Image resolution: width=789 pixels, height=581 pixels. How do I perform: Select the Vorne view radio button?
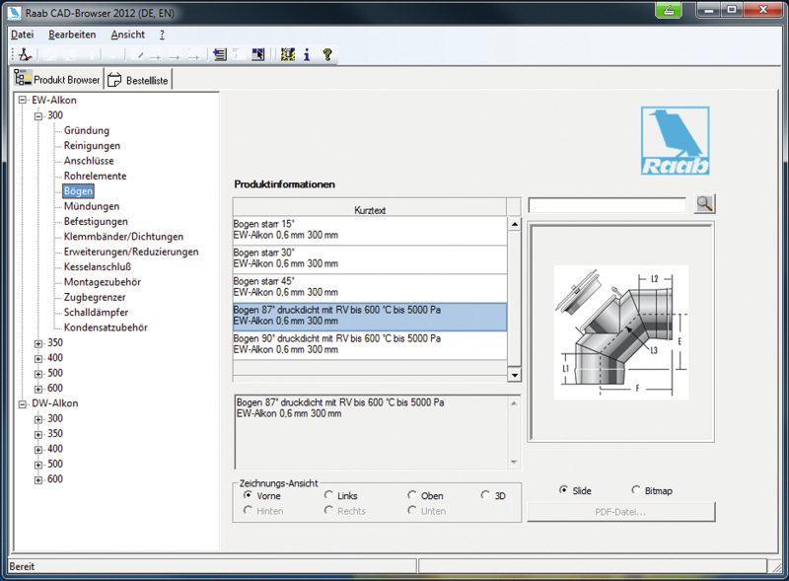click(248, 495)
